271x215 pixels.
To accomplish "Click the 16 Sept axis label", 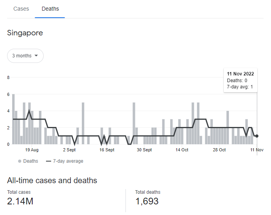I will 107,150.
